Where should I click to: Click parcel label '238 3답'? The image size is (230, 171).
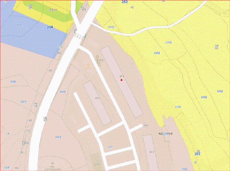[217, 47]
